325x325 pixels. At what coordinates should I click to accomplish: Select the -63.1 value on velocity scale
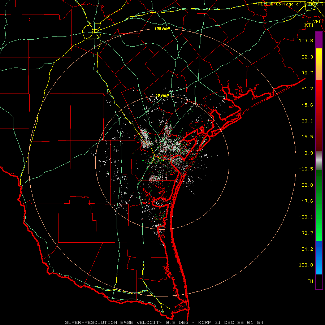tap(306, 217)
